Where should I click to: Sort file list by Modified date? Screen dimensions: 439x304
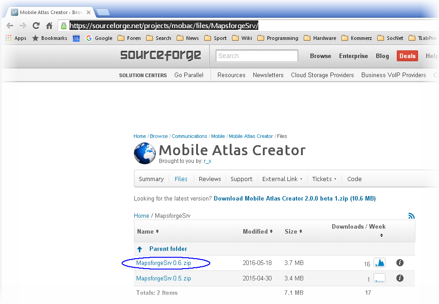[x=257, y=231]
